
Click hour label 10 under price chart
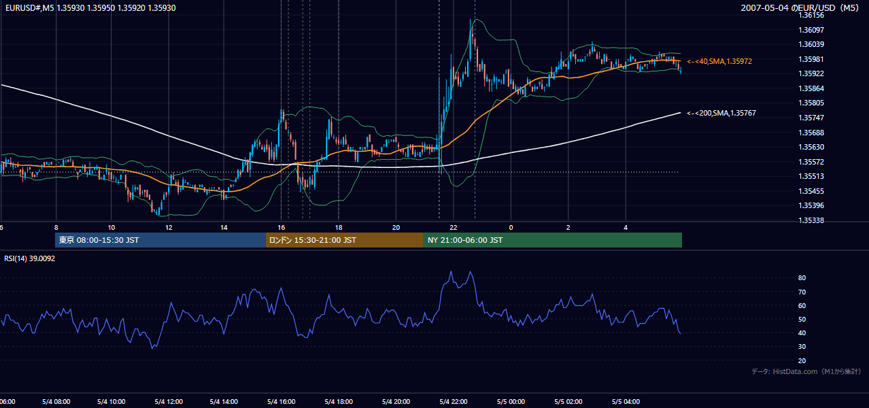(112, 227)
